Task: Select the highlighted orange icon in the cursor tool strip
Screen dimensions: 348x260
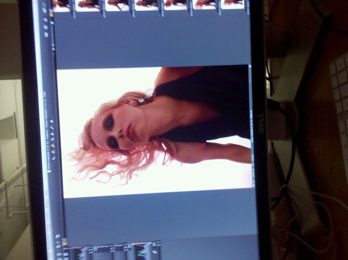Action: point(53,146)
